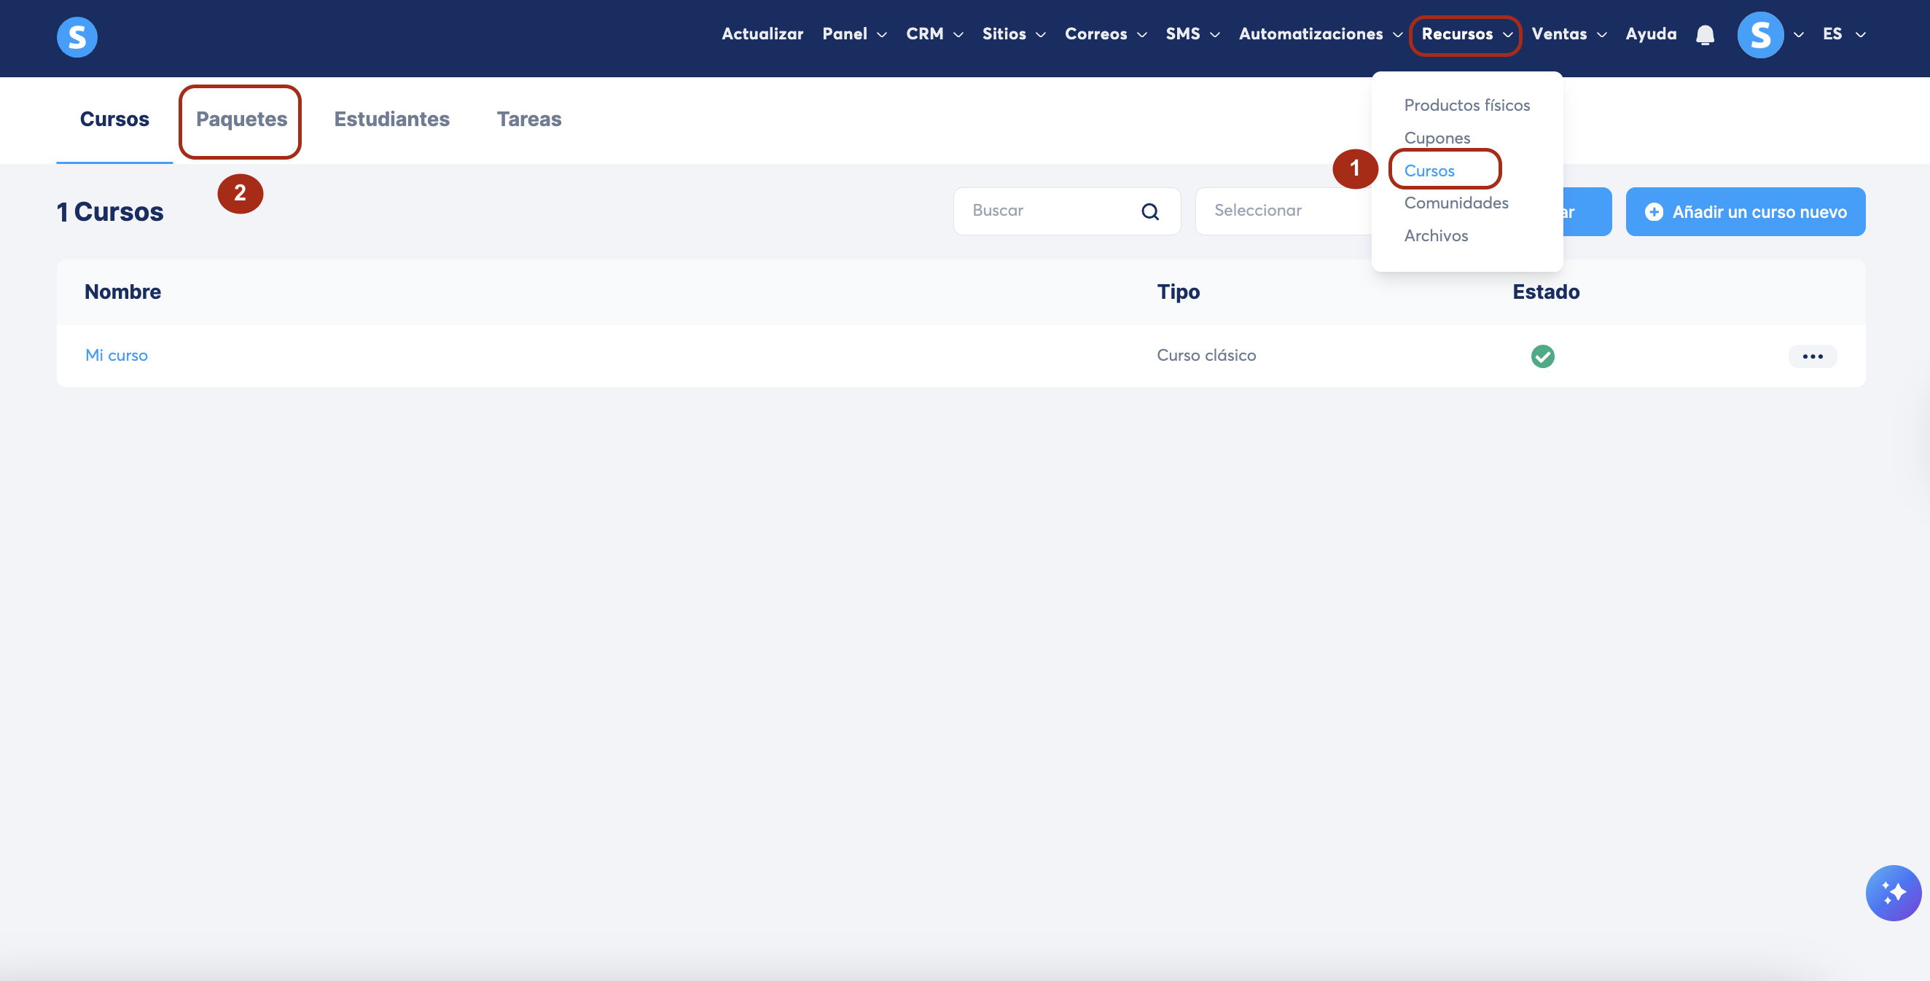Click the user profile avatar
This screenshot has width=1930, height=981.
[x=1760, y=35]
